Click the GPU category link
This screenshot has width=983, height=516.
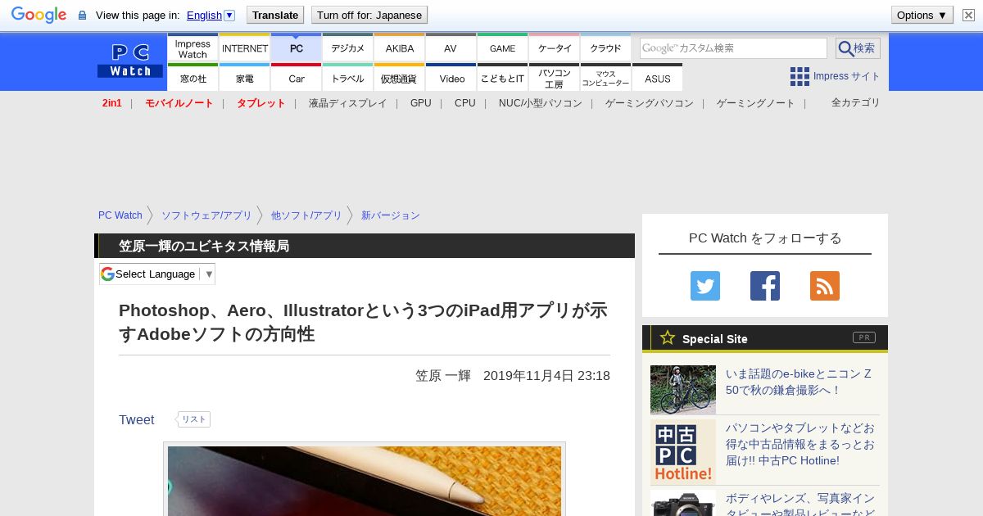pyautogui.click(x=421, y=103)
